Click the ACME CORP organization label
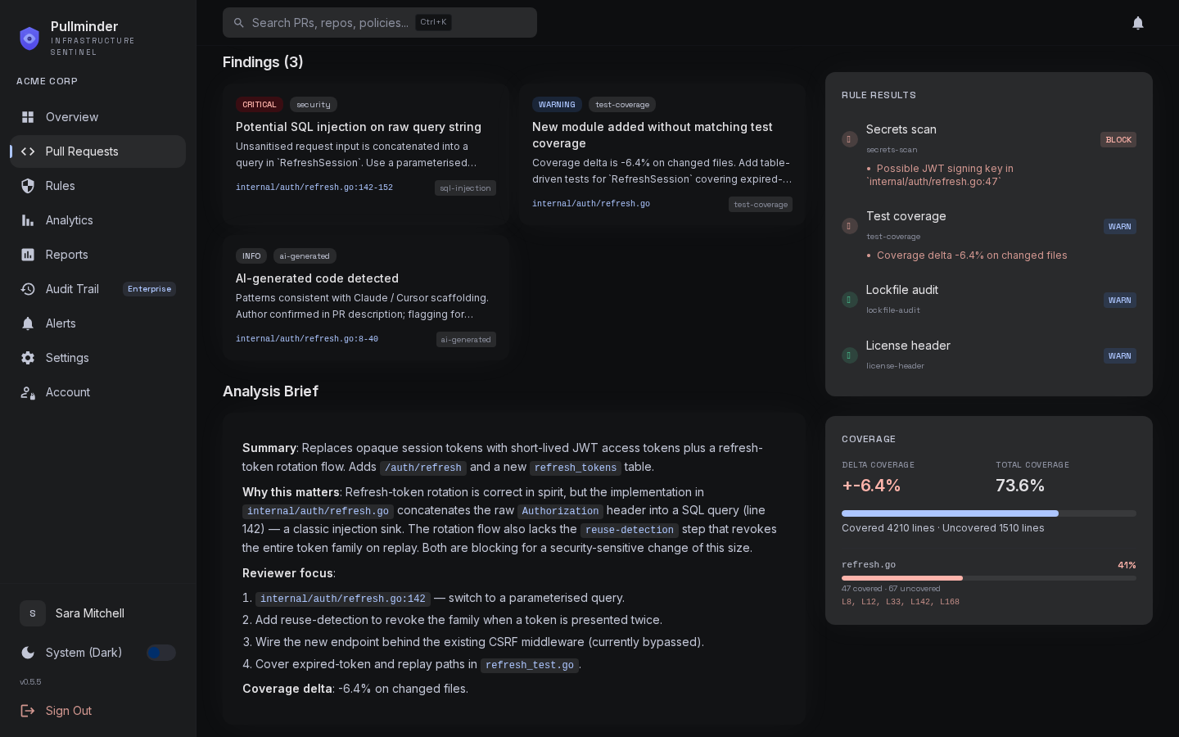Image resolution: width=1179 pixels, height=737 pixels. (47, 81)
